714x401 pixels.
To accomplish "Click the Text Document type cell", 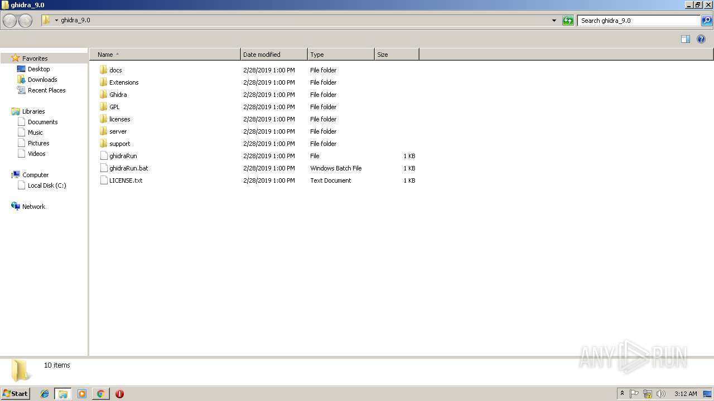I will [x=331, y=180].
